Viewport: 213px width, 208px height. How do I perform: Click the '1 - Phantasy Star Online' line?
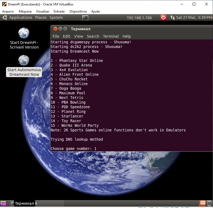tap(77, 61)
